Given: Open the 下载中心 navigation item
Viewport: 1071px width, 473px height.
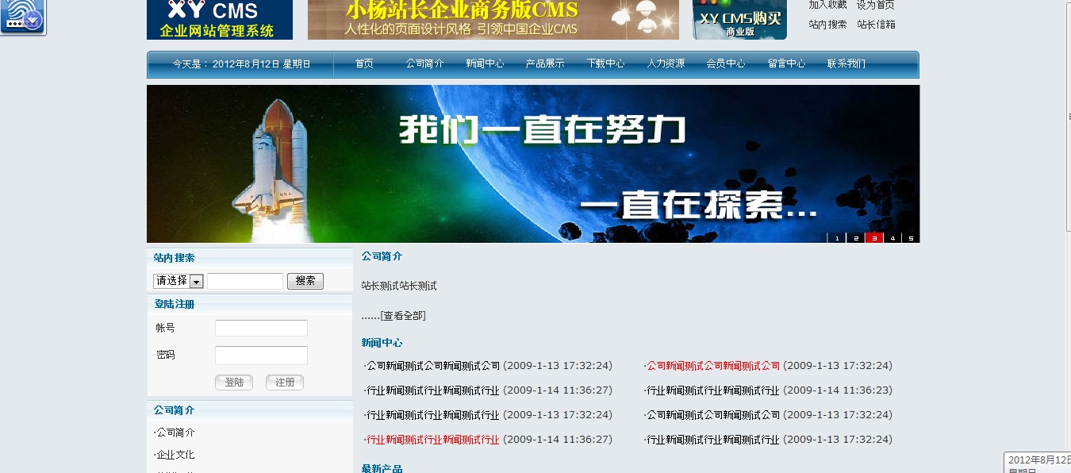Looking at the screenshot, I should [605, 63].
